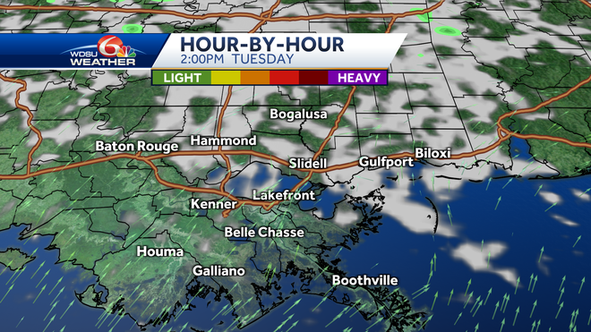Select the purple HEAVY legend swatch
The width and height of the screenshot is (591, 332).
pos(357,78)
